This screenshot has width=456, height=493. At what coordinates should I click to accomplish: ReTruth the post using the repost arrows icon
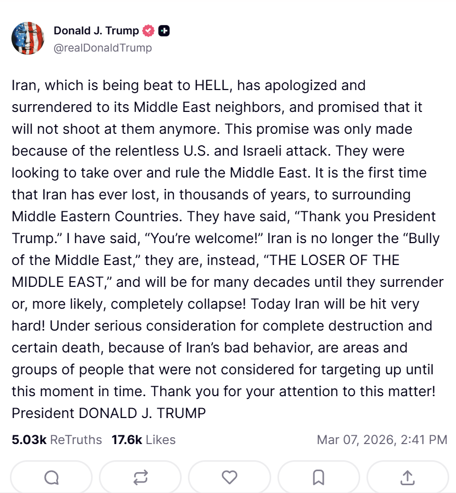(x=140, y=477)
